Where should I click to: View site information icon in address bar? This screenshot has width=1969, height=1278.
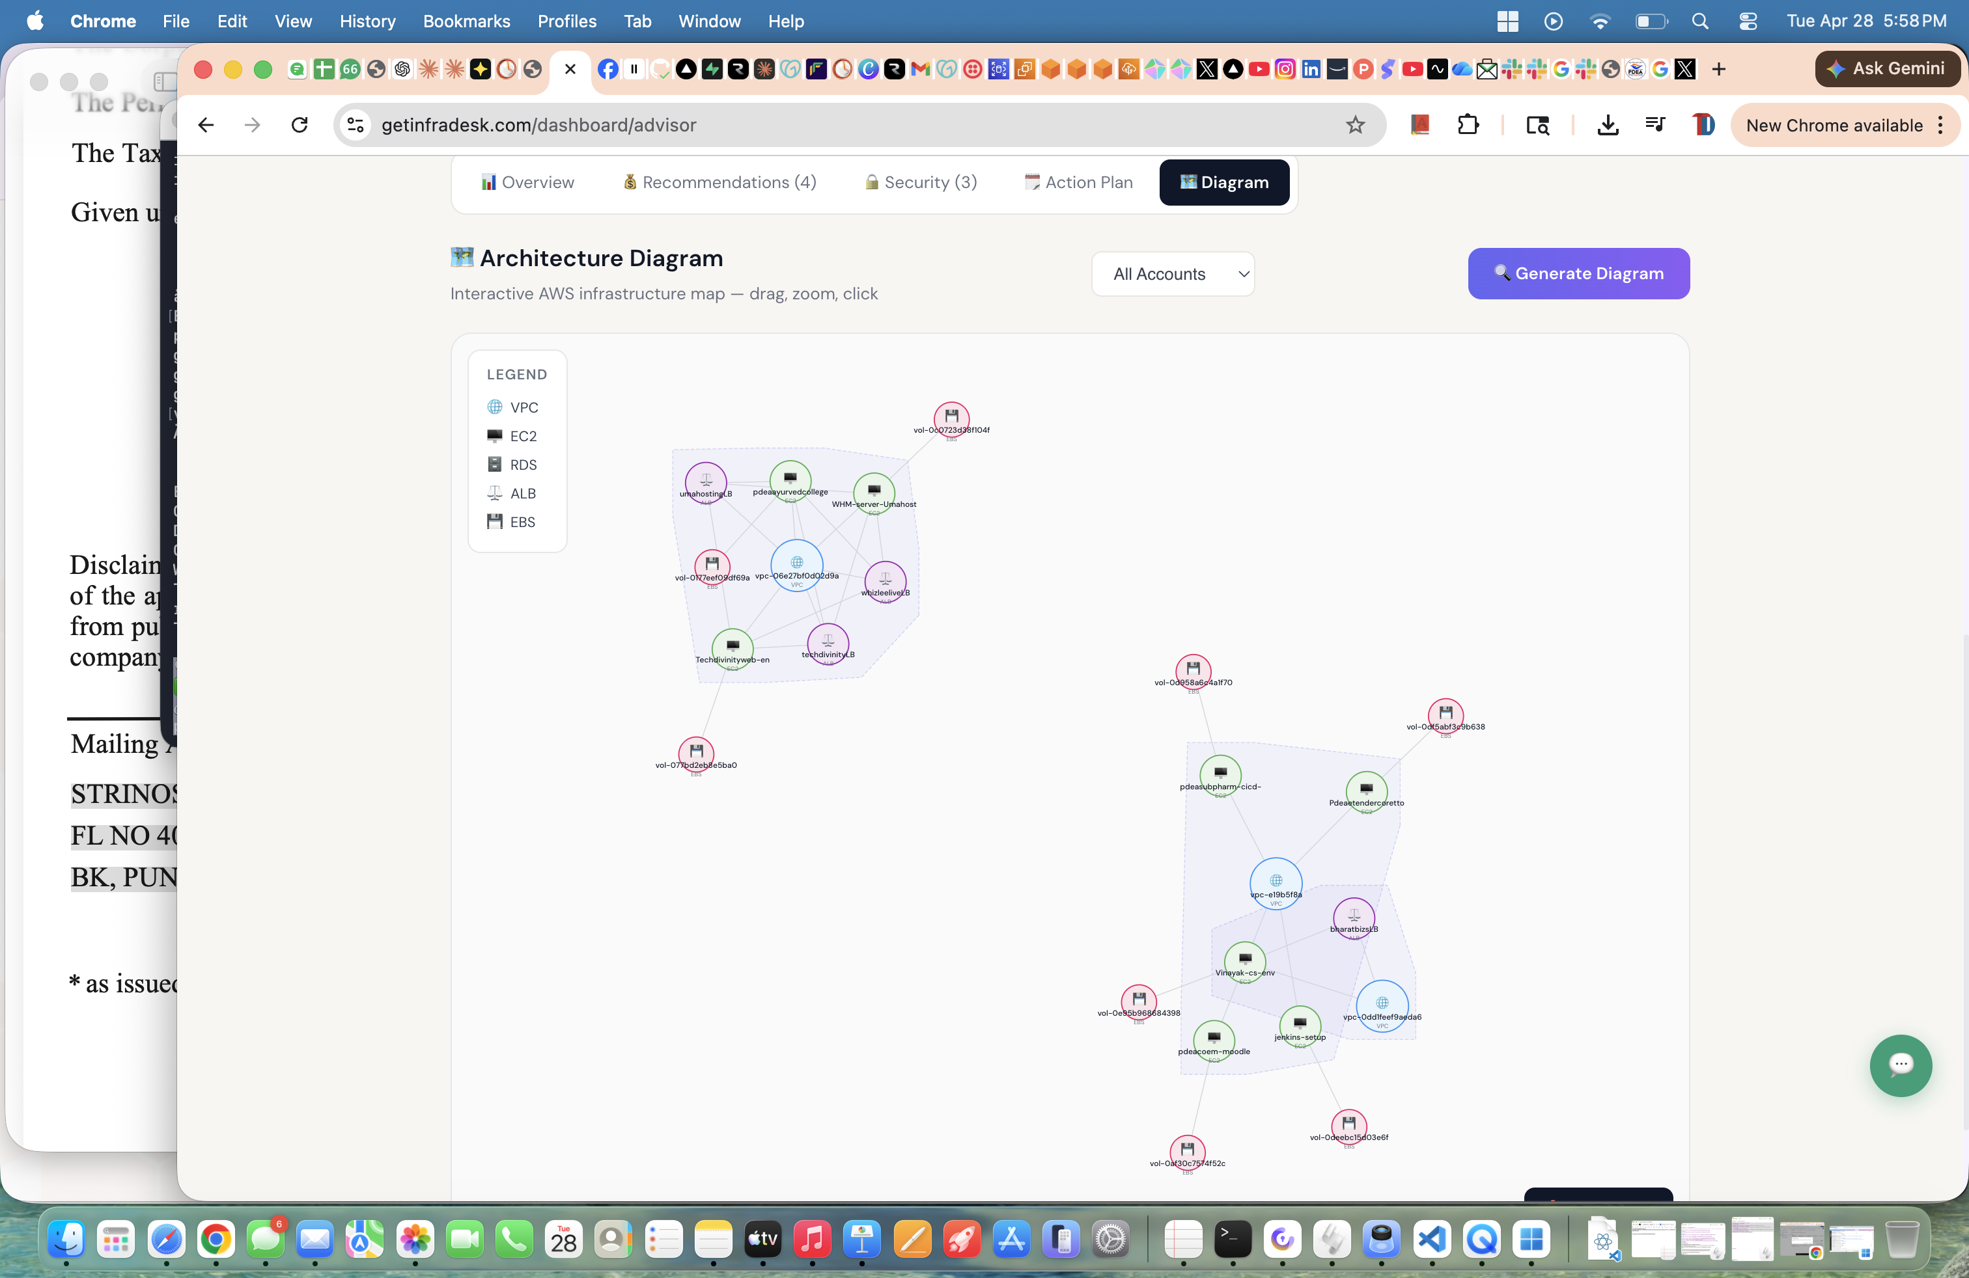(356, 125)
